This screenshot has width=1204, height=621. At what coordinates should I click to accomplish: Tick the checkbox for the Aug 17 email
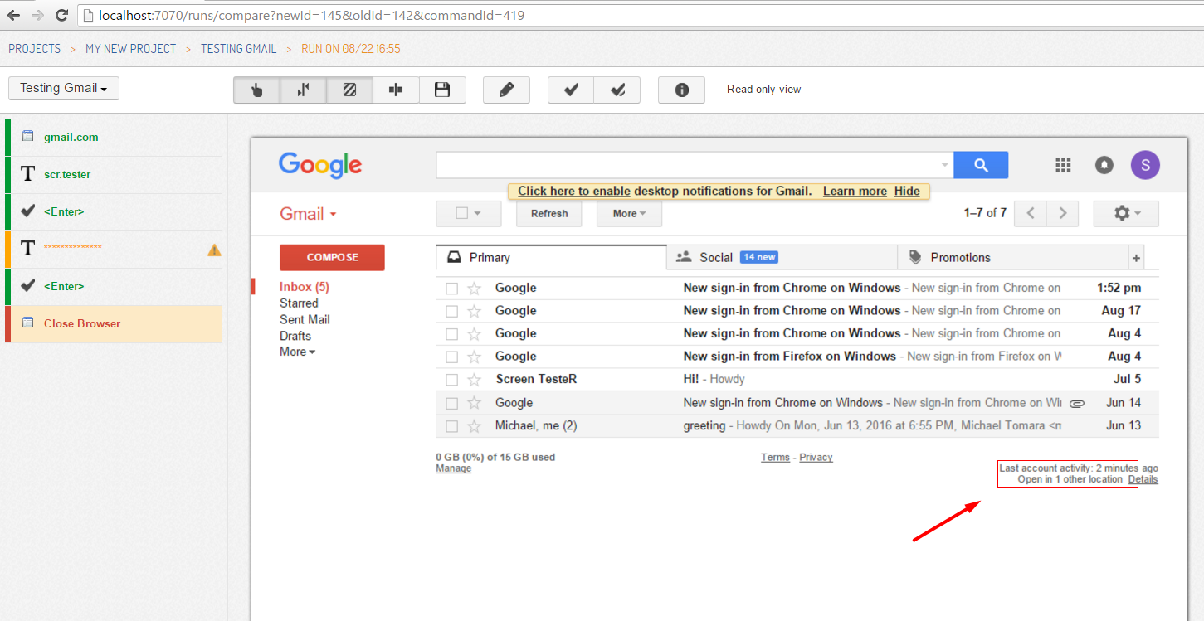(451, 311)
